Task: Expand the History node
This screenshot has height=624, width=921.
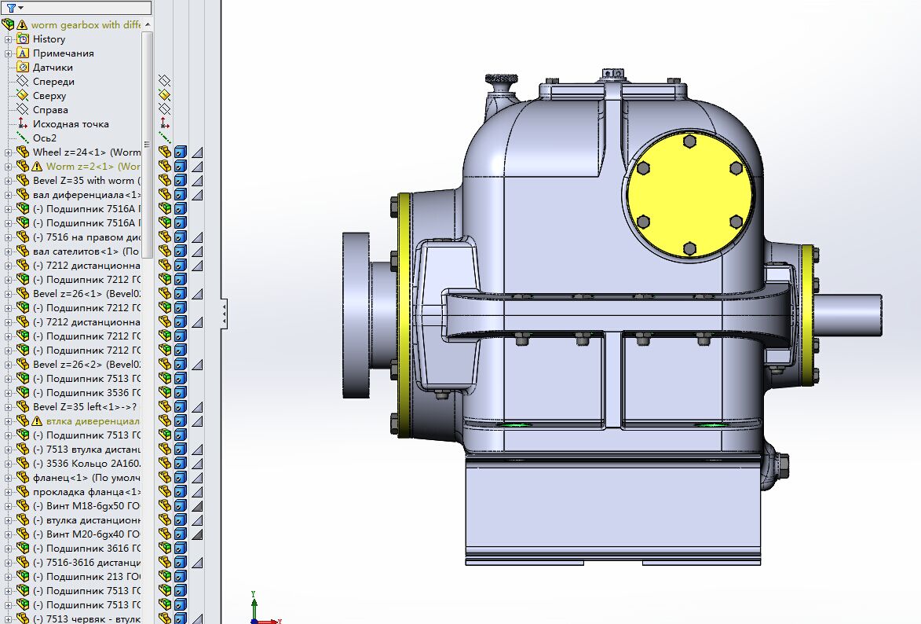Action: (8, 39)
